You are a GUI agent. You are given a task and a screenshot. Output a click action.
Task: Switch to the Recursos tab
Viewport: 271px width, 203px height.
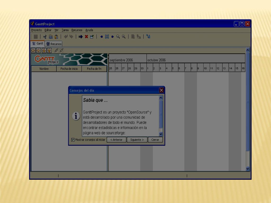click(x=54, y=44)
